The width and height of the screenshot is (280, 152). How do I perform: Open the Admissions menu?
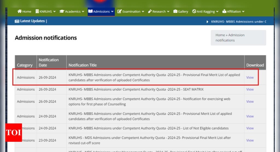[x=101, y=12]
